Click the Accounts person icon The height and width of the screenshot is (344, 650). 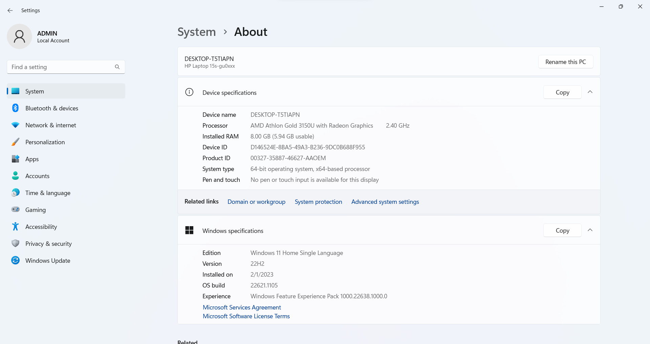(15, 176)
